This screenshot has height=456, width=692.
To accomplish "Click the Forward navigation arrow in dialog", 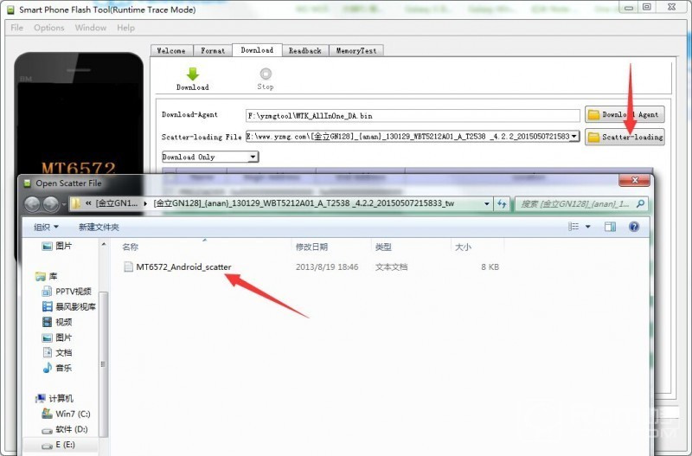I will [x=51, y=203].
